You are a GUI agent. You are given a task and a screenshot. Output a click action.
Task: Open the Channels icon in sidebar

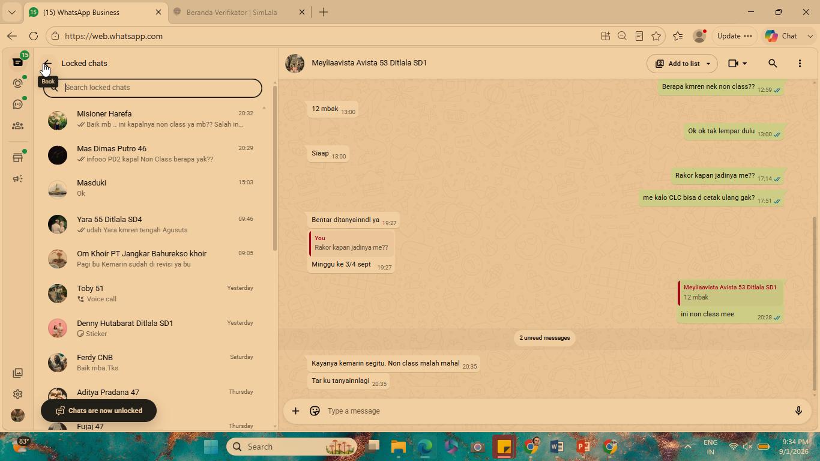[17, 104]
